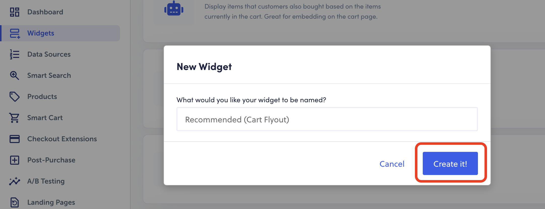
Task: Click the blue robot widget icon
Action: pyautogui.click(x=174, y=9)
